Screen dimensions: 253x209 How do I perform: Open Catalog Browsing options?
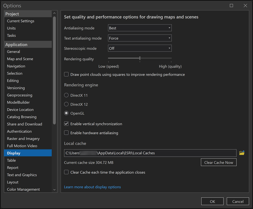click(x=22, y=117)
